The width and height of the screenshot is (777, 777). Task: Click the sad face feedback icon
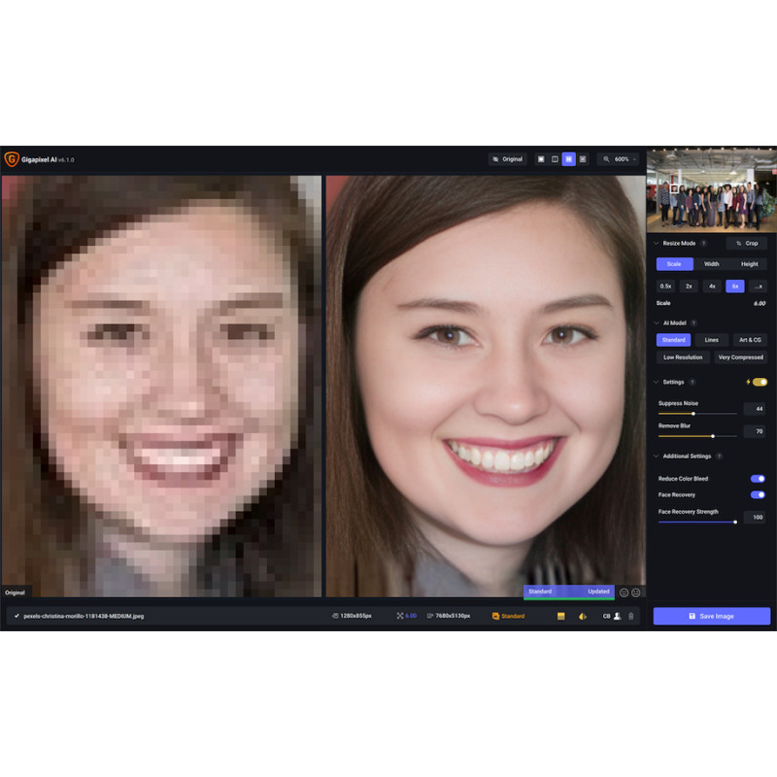click(x=636, y=591)
